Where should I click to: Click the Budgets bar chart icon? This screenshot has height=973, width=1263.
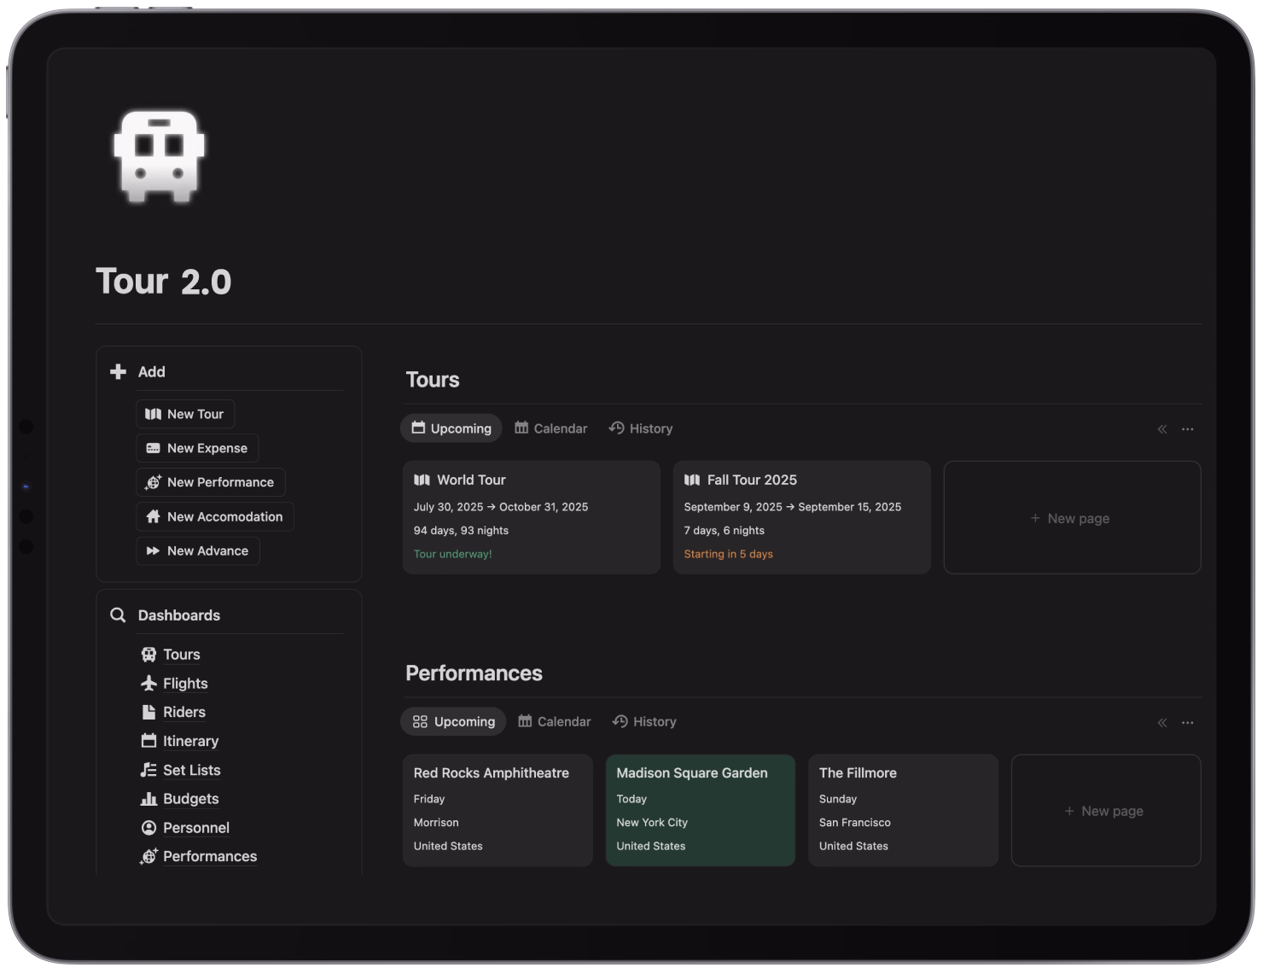point(148,799)
